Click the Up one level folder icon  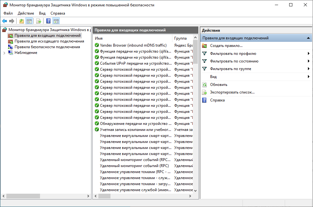coord(22,21)
